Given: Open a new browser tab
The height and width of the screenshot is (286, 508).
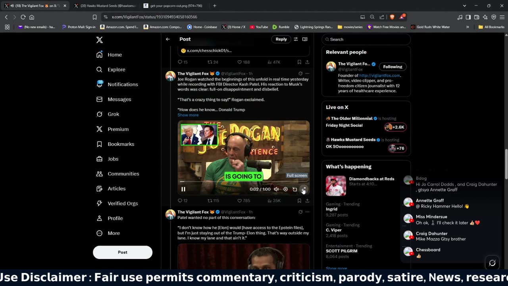Looking at the screenshot, I should coord(215,6).
